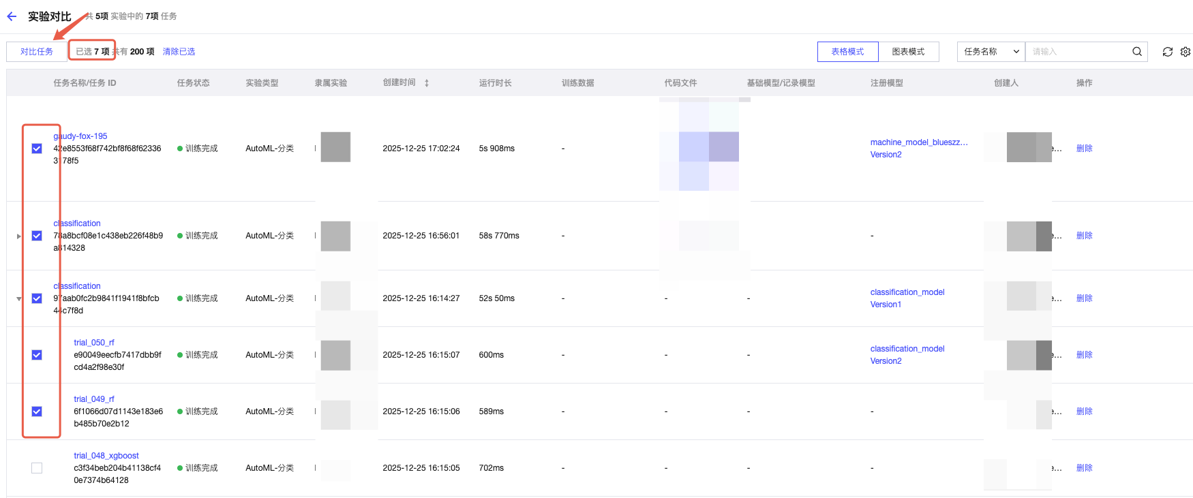Expand the classification 78a8bcf0 row
Image resolution: width=1193 pixels, height=498 pixels.
[x=19, y=236]
